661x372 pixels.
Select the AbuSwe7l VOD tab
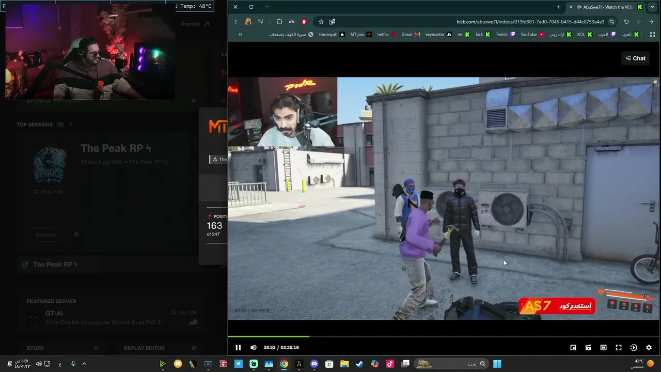click(608, 7)
